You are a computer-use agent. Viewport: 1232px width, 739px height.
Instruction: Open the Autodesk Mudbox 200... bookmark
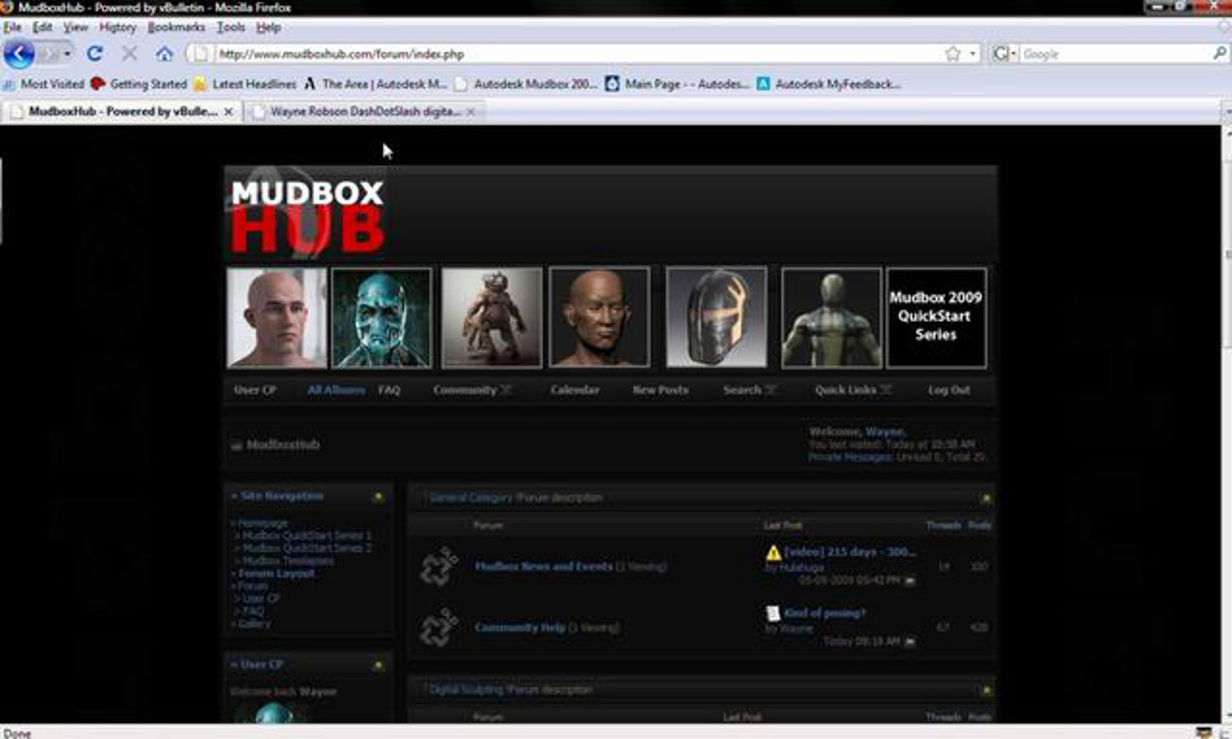coord(526,84)
